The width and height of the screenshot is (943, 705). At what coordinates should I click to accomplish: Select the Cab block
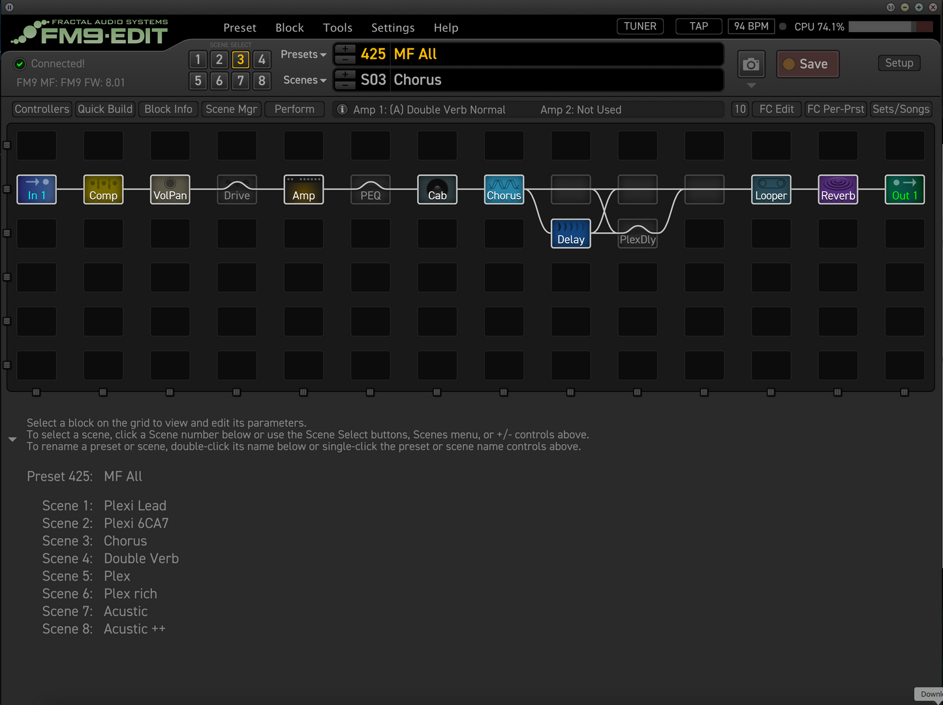437,189
